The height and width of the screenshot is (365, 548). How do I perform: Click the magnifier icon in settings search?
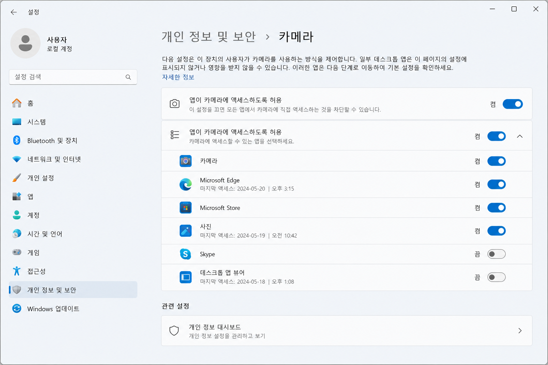128,77
